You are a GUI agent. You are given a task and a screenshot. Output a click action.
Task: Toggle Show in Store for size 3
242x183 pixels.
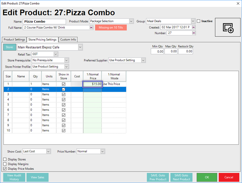point(64,94)
